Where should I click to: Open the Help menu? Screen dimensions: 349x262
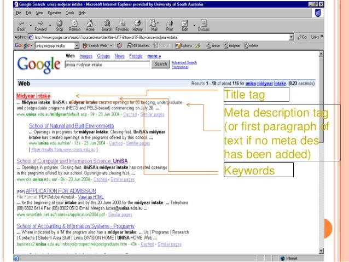point(82,13)
